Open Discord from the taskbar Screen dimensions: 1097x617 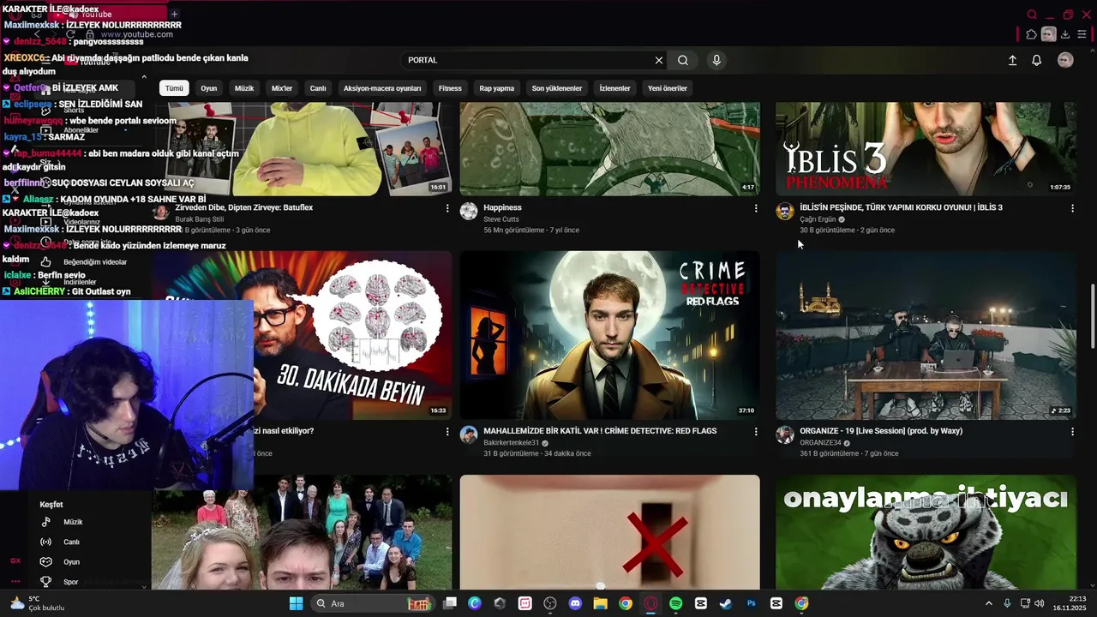[x=575, y=603]
